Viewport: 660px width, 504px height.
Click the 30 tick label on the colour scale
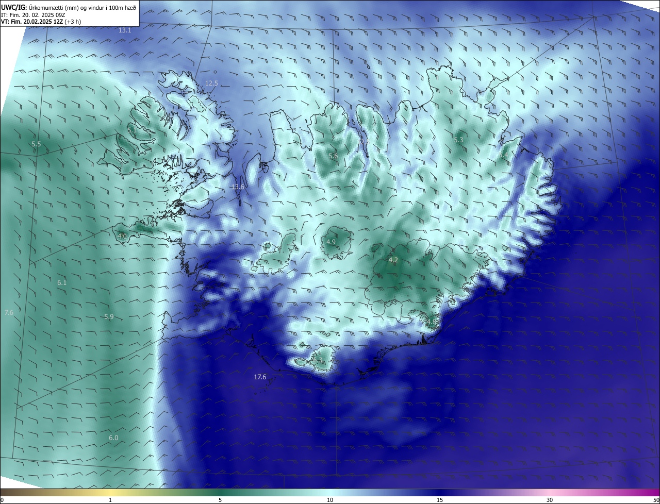(550, 500)
